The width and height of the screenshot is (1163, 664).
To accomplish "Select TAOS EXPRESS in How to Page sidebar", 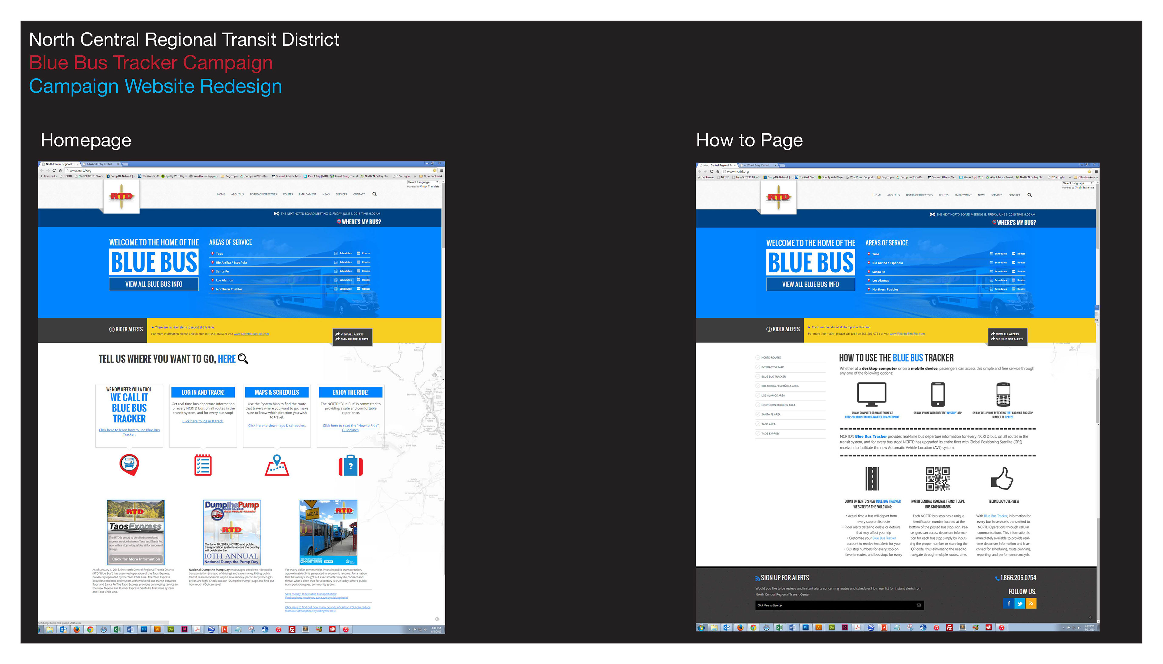I will (x=770, y=434).
